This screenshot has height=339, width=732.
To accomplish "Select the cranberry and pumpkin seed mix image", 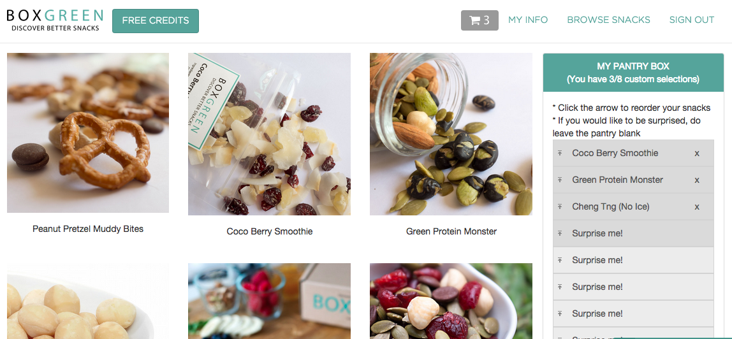I will click(451, 301).
